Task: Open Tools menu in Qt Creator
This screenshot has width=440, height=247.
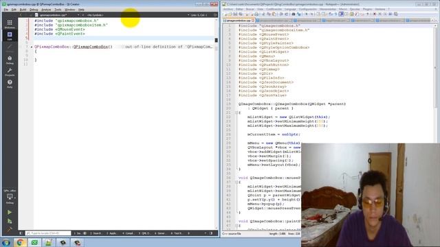Action: click(58, 10)
